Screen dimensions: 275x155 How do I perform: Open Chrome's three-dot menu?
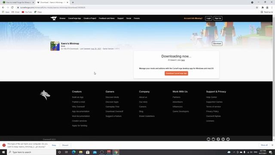[272, 8]
